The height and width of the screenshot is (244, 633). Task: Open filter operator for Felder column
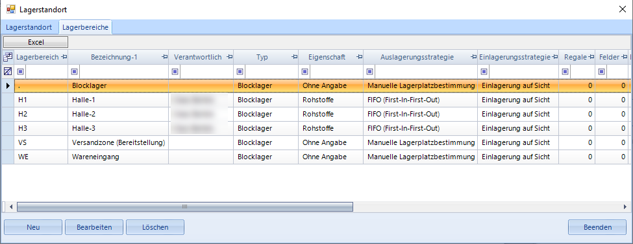pos(601,72)
